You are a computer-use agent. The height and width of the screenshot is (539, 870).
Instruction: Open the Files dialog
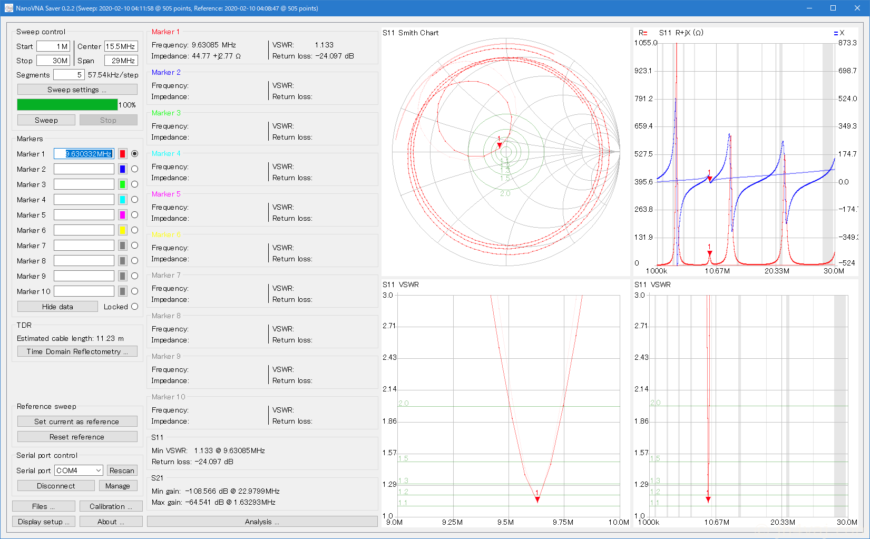click(x=44, y=506)
